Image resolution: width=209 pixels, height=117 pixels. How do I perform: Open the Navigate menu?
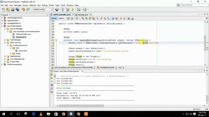18,5
